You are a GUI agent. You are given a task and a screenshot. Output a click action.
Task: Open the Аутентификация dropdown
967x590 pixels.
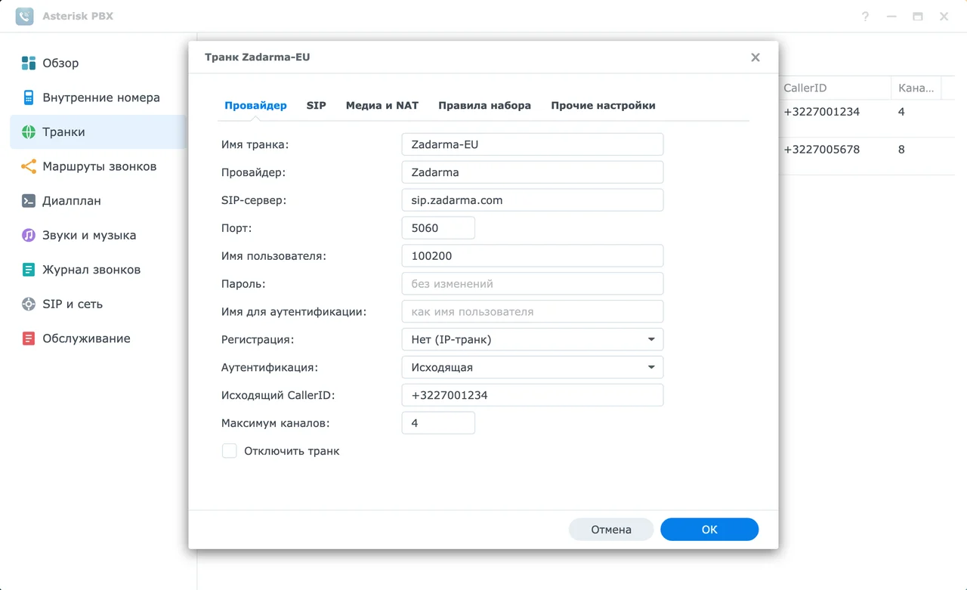[533, 367]
